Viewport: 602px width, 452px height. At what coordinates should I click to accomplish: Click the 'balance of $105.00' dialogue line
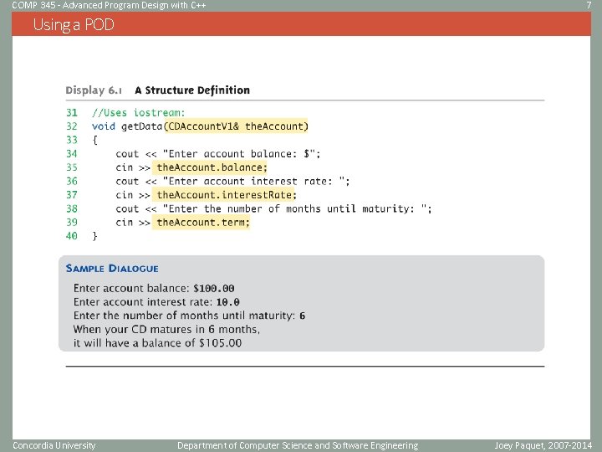157,343
